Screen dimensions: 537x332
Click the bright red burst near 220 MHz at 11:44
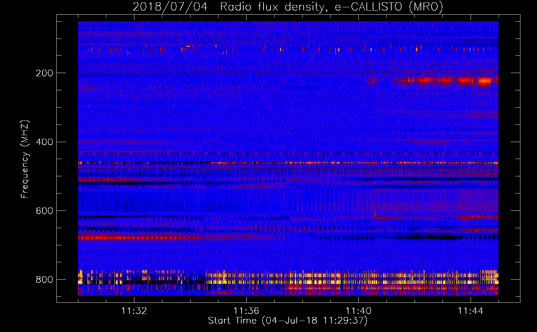pyautogui.click(x=485, y=81)
